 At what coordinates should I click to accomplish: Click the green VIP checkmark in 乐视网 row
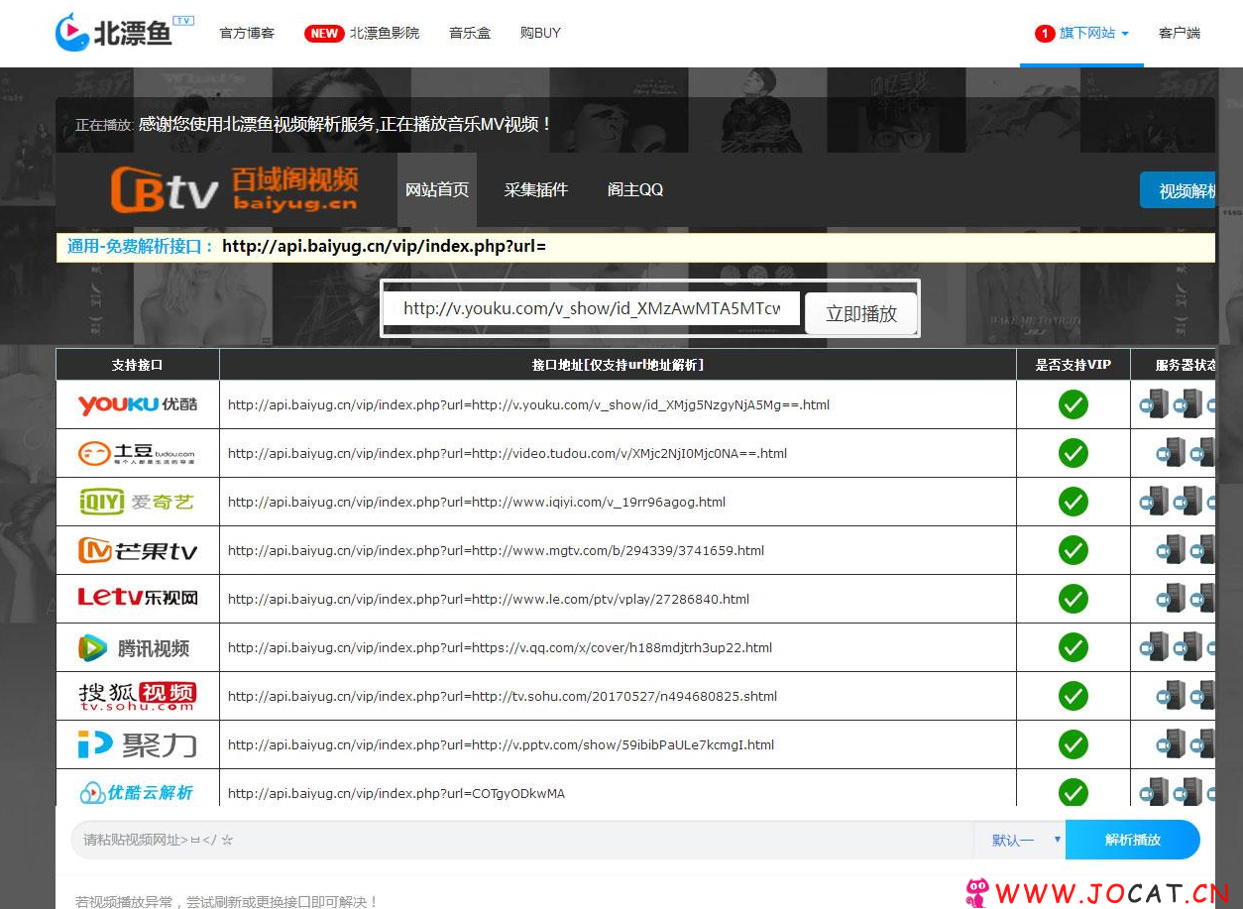1073,599
